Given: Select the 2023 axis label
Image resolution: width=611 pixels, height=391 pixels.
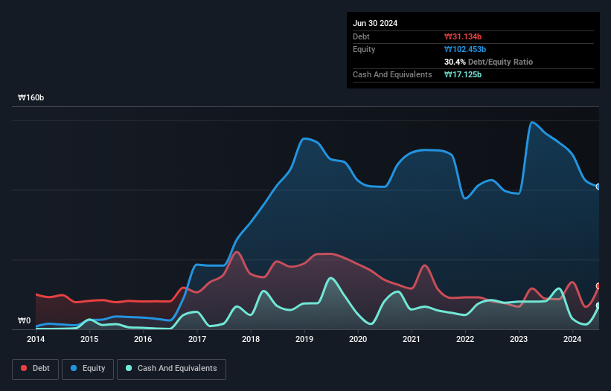Looking at the screenshot, I should (x=519, y=339).
